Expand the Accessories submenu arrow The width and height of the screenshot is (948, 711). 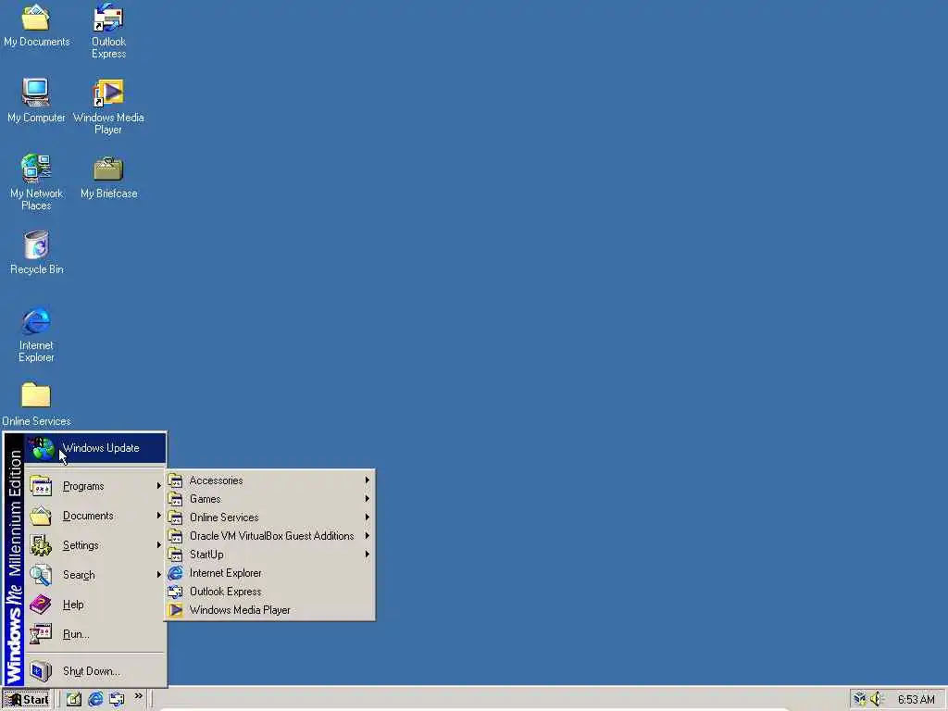coord(367,480)
